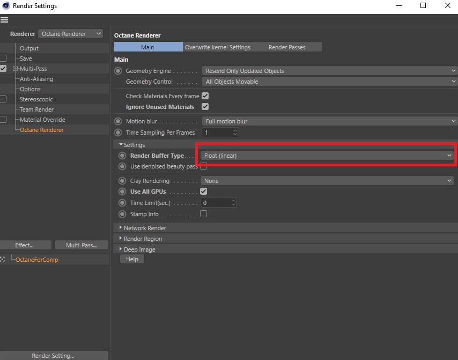The height and width of the screenshot is (360, 458).
Task: Toggle Motion blur animation circle icon
Action: tap(118, 121)
